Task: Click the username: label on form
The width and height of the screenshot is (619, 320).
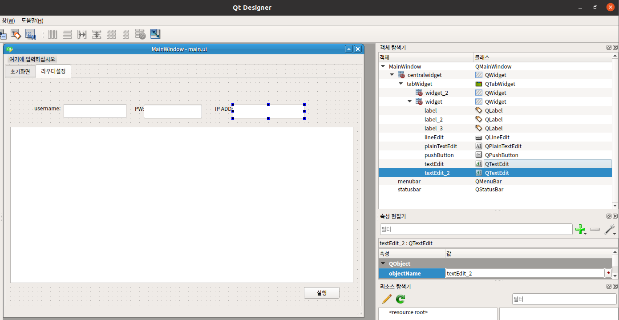Action: [x=48, y=108]
